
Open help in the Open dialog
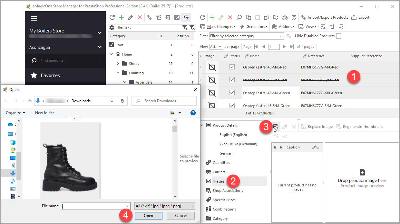(x=193, y=113)
